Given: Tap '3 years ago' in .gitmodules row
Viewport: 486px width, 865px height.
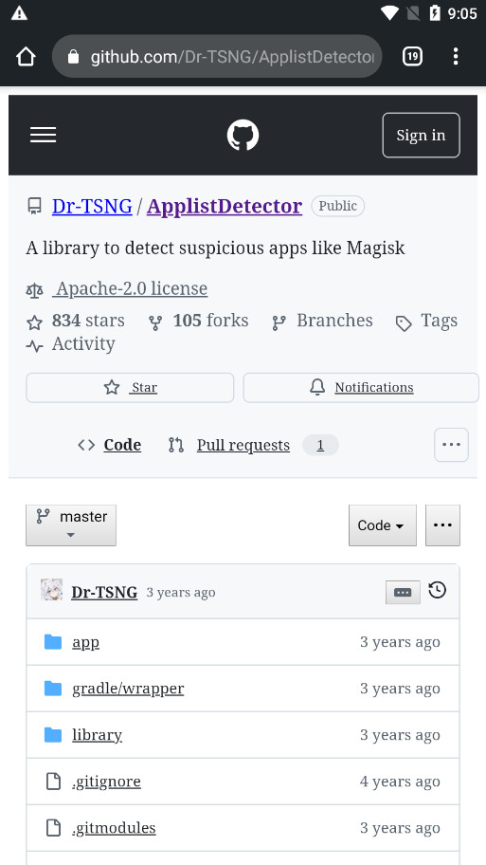Looking at the screenshot, I should coord(400,827).
